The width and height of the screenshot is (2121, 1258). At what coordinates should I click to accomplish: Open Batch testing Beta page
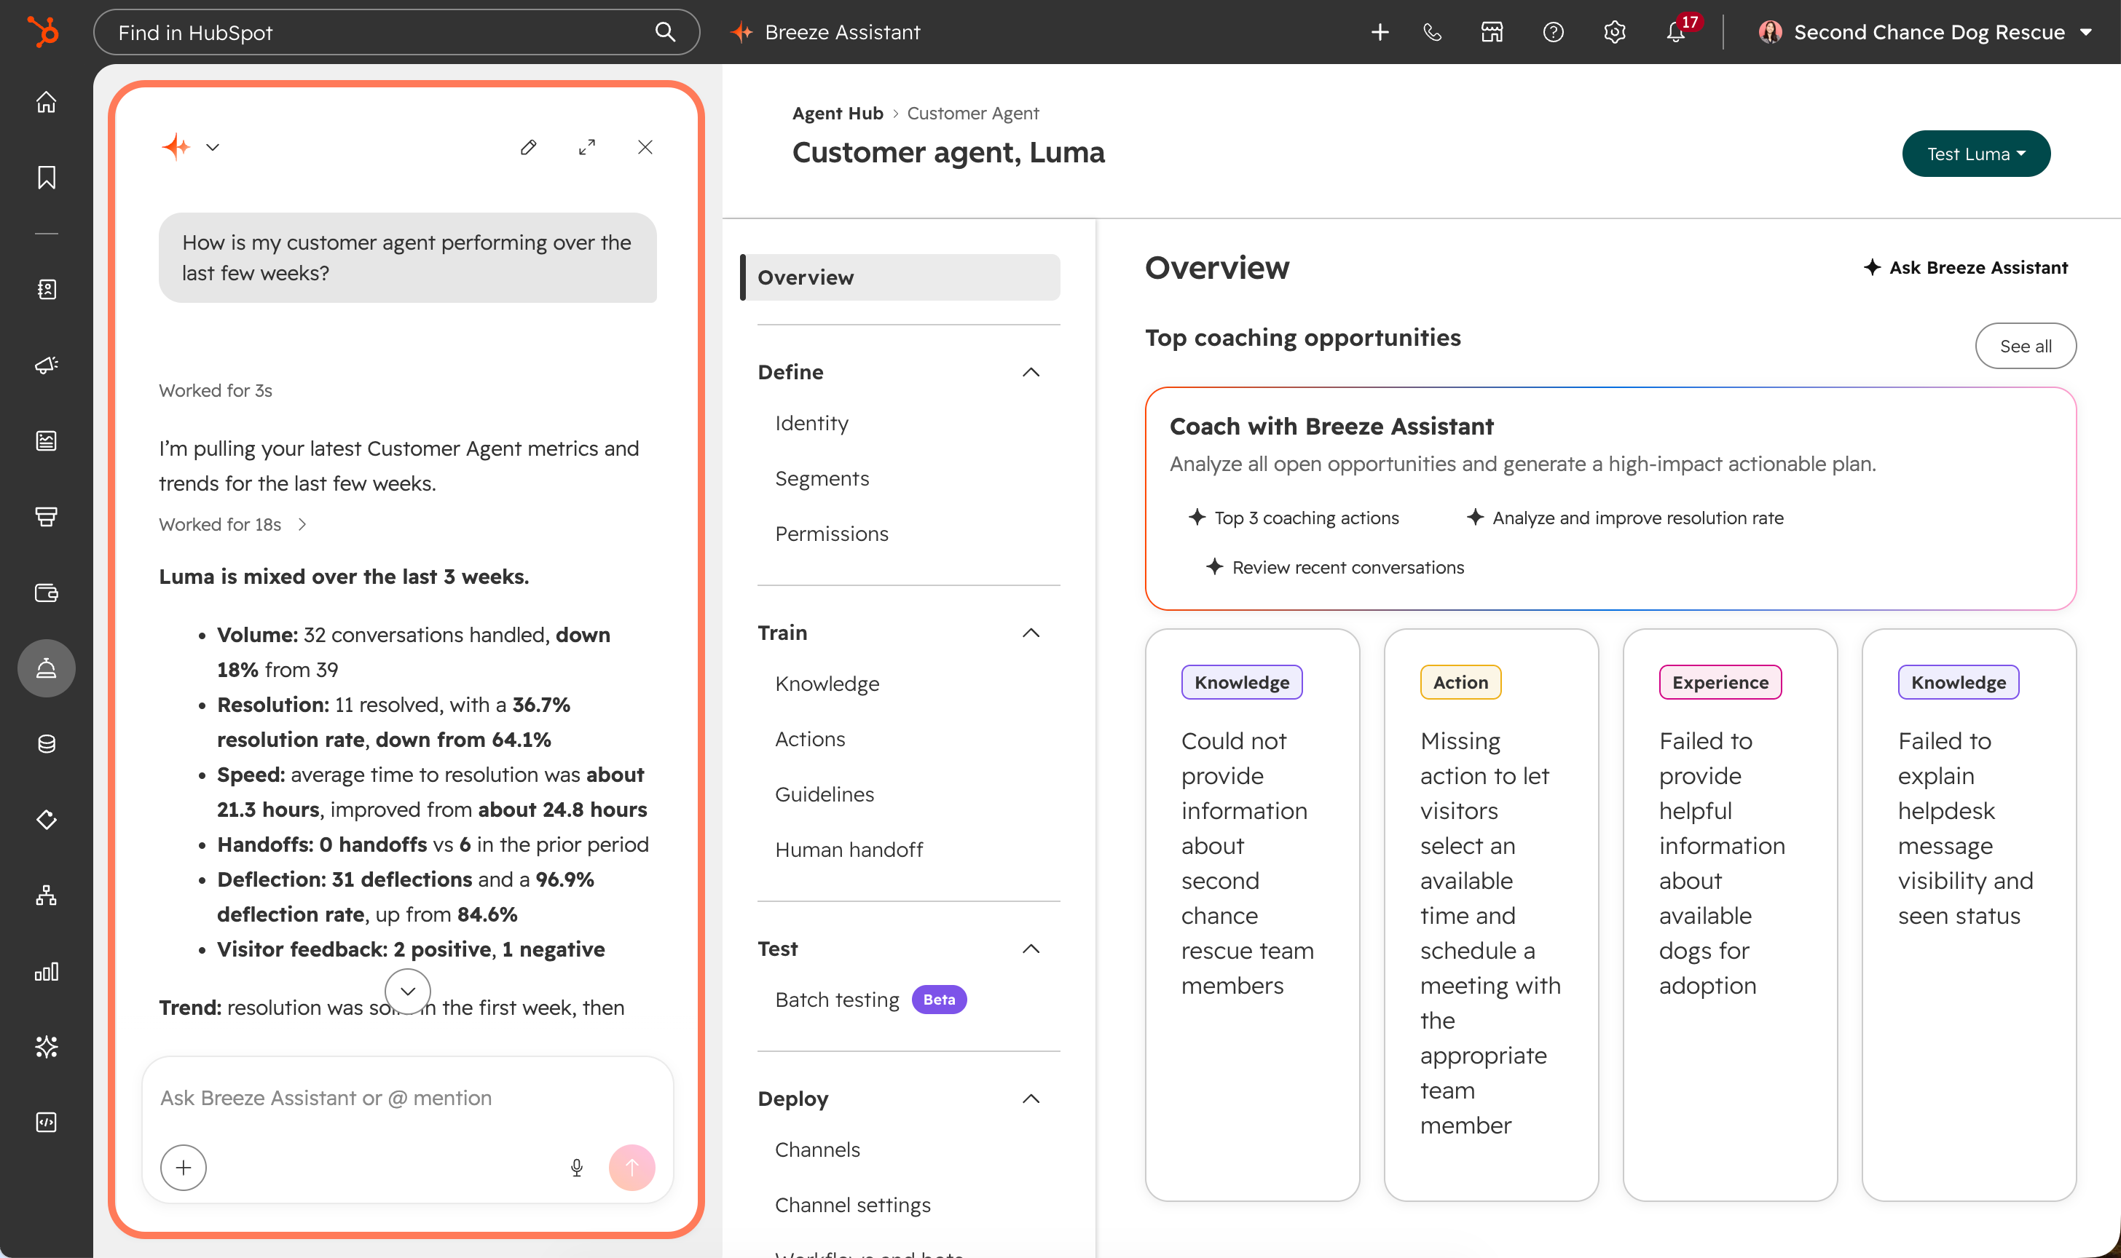coord(871,1000)
